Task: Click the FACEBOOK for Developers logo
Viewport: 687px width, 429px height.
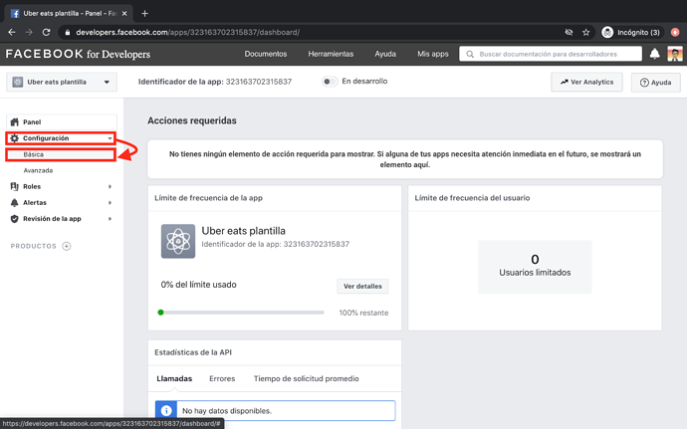Action: [x=78, y=54]
